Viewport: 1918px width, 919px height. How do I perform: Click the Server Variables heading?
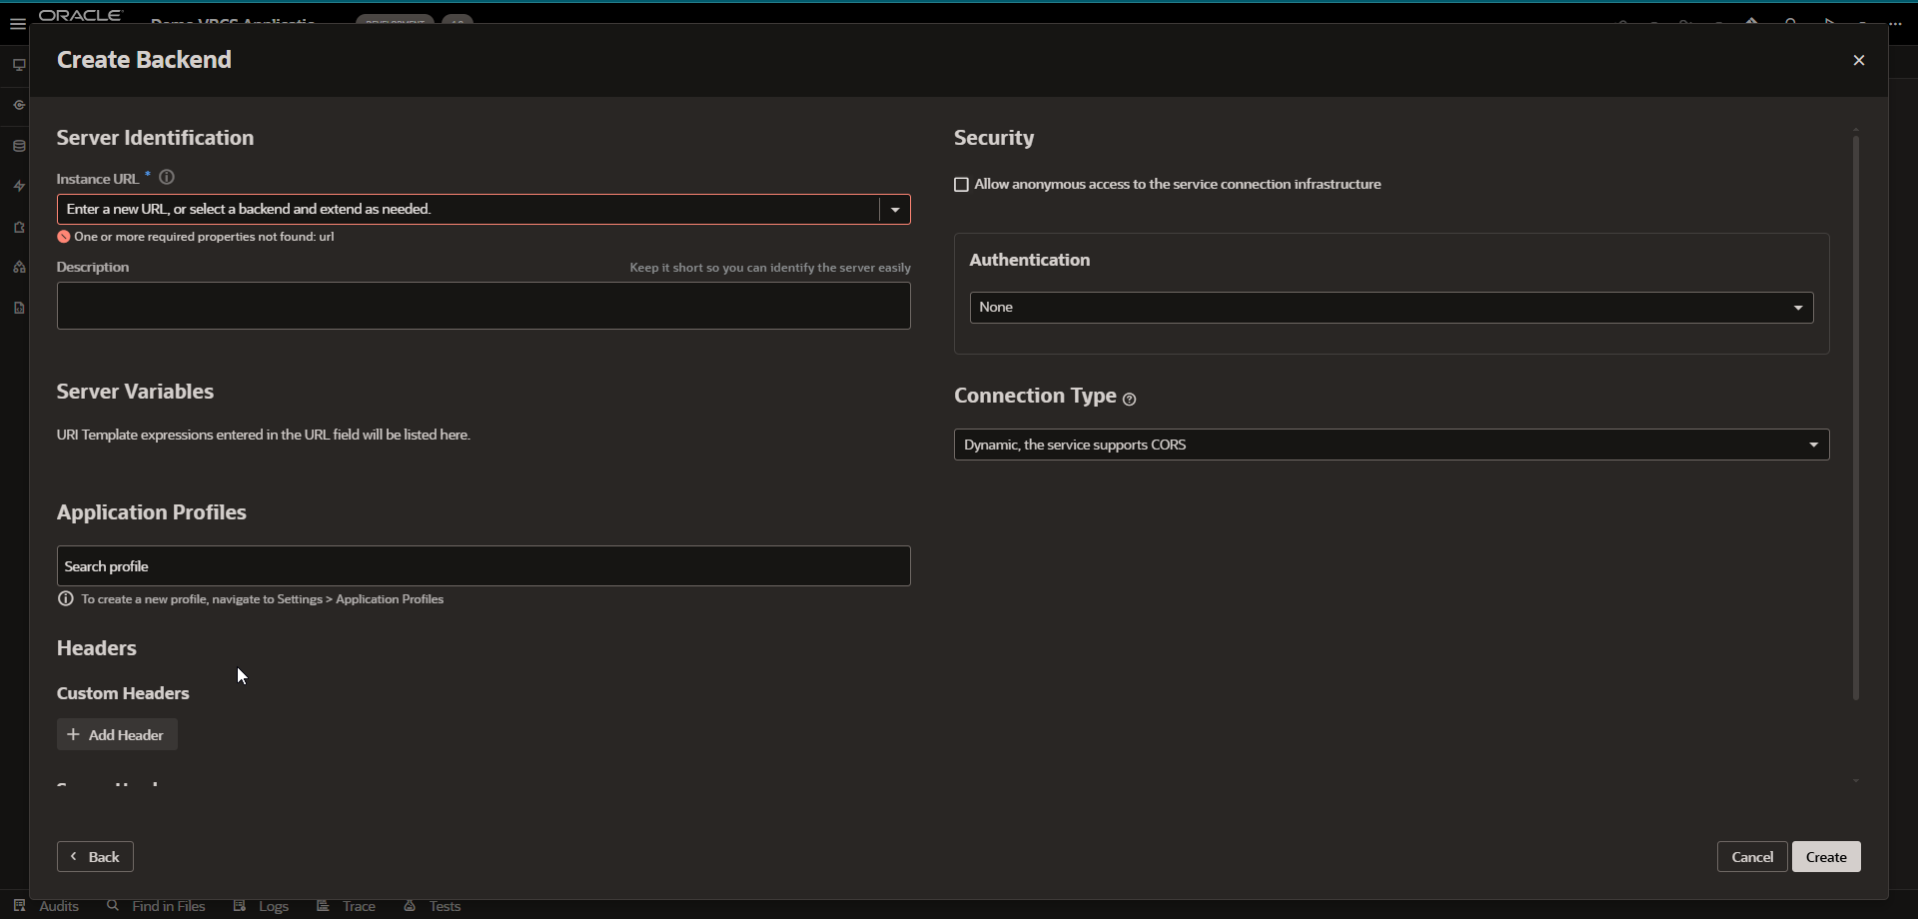135,392
